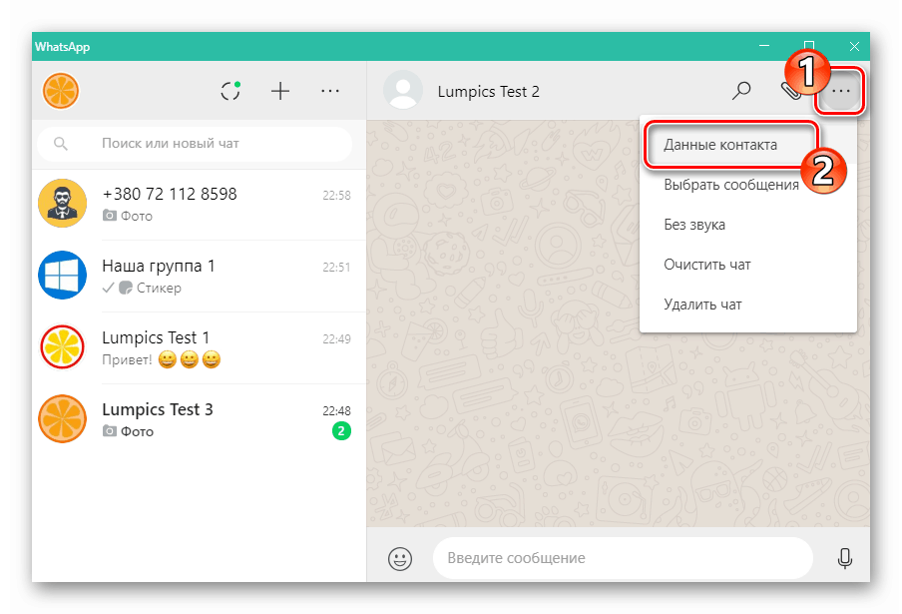Click the Lumpics Test 2 header name
Image resolution: width=902 pixels, height=614 pixels.
pos(488,92)
